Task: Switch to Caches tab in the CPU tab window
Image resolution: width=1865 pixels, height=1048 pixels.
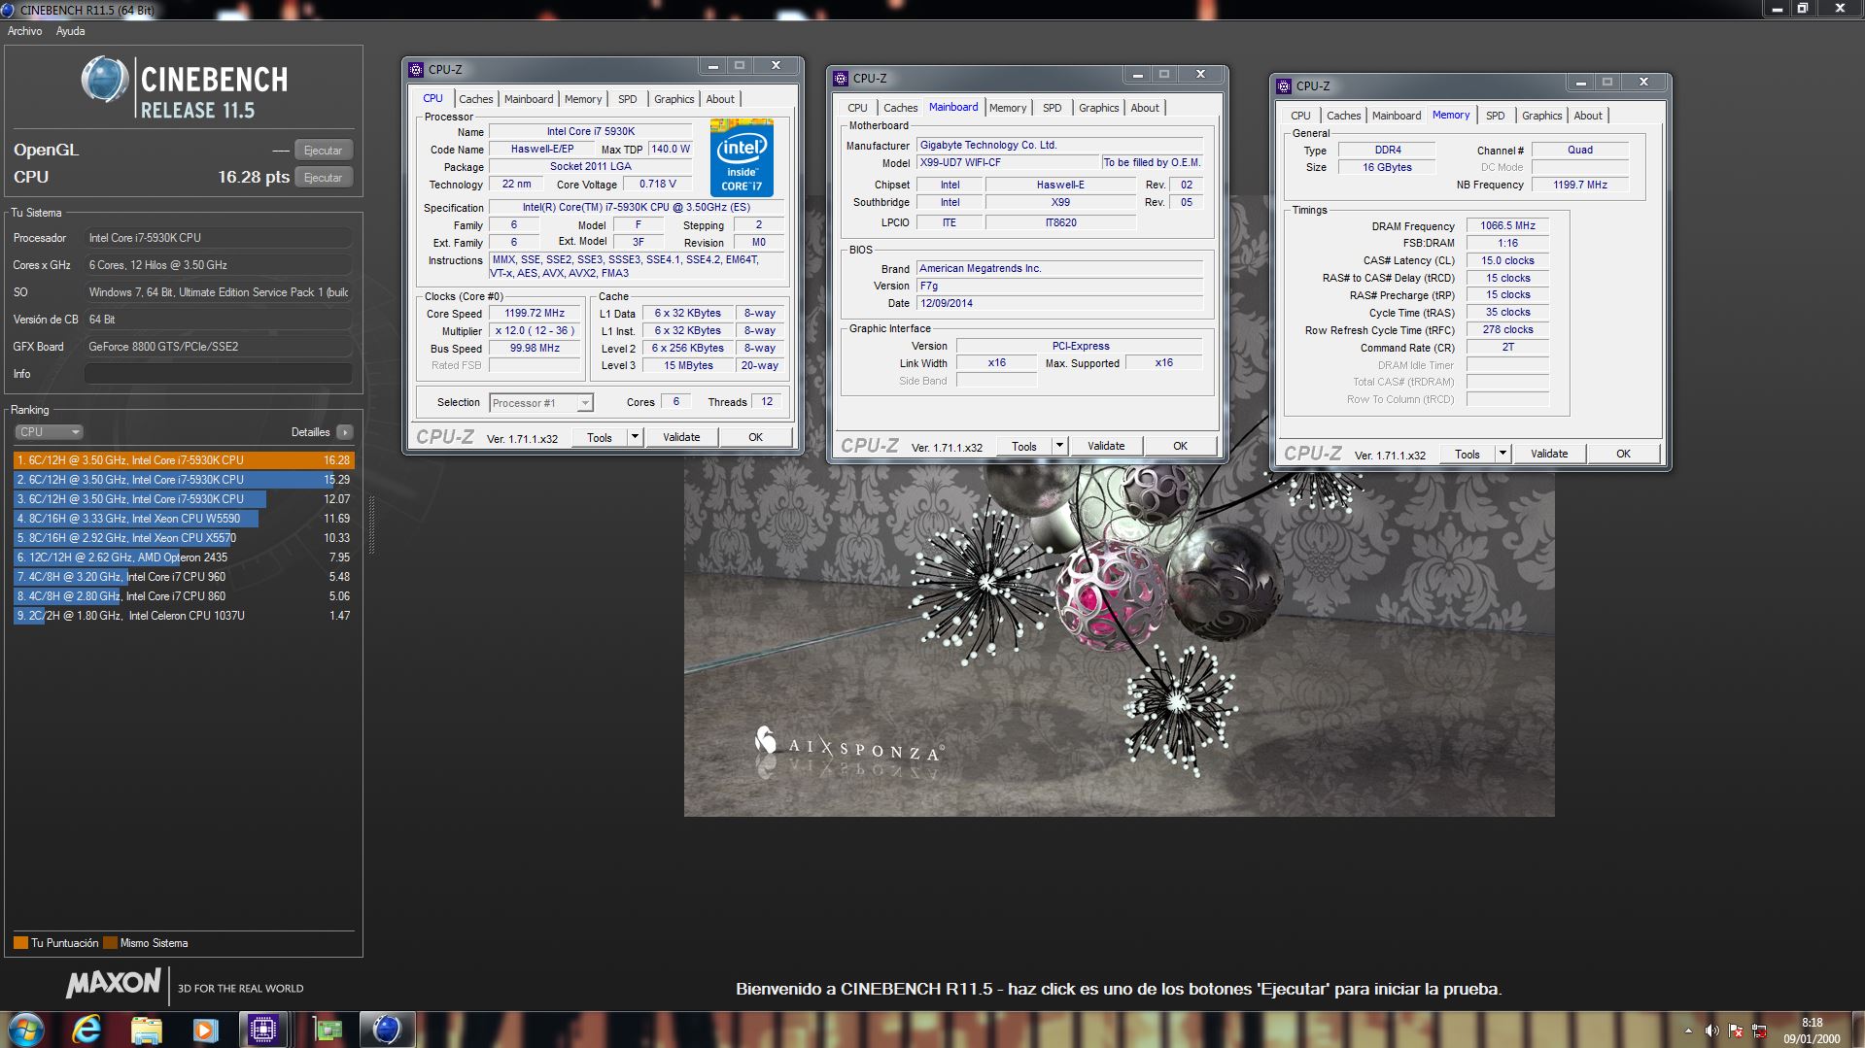Action: (x=476, y=99)
